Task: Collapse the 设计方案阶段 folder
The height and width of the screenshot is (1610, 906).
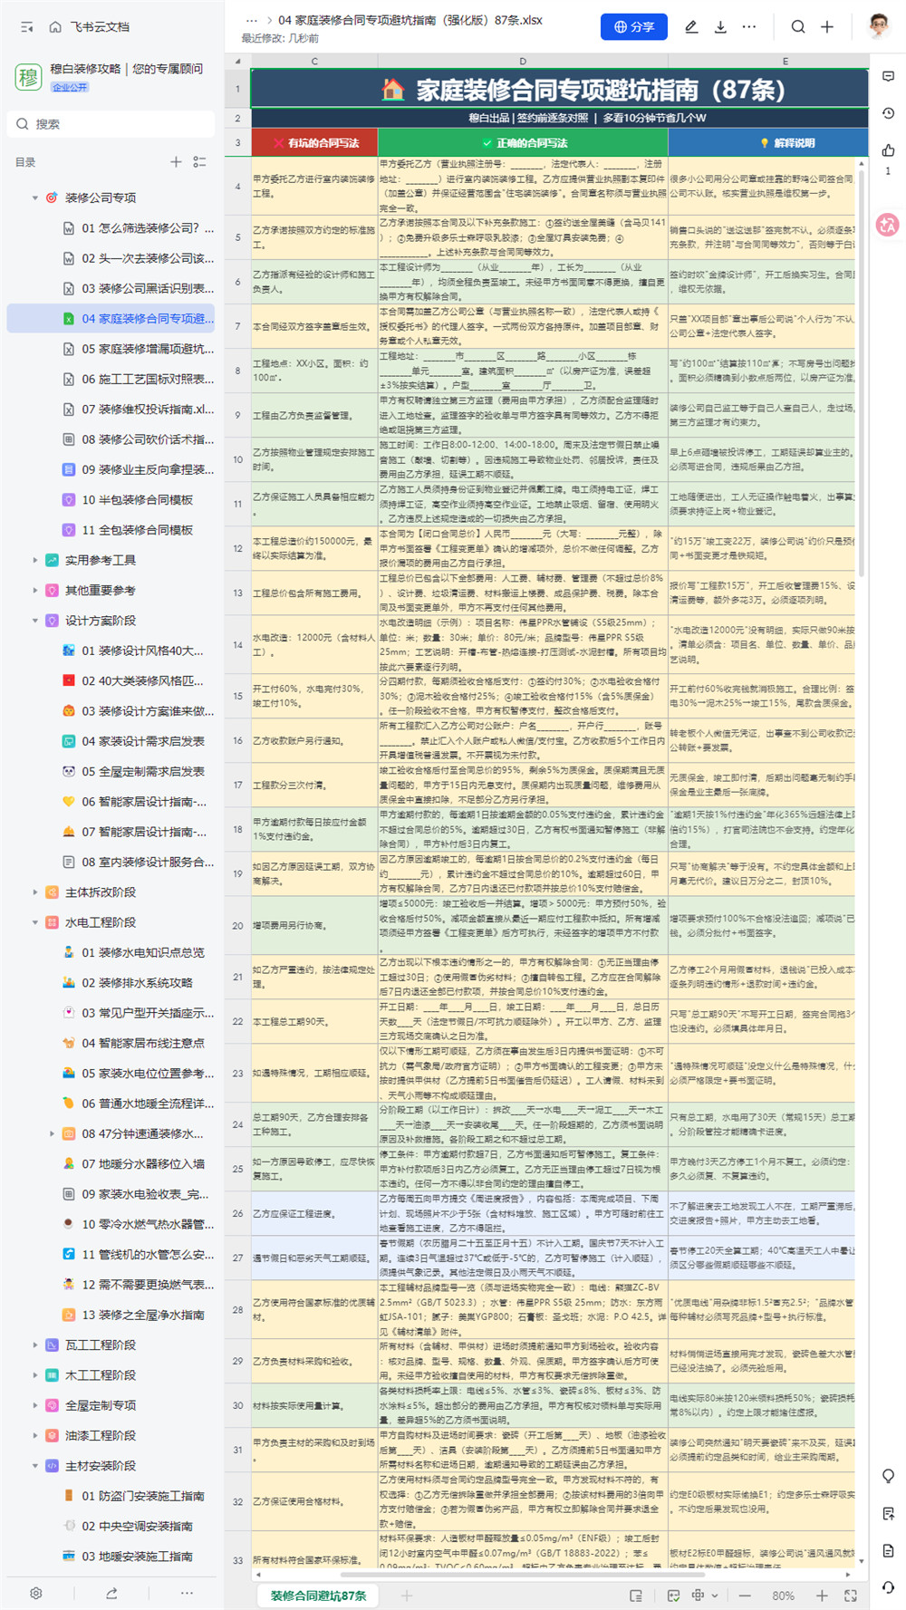Action: (35, 621)
